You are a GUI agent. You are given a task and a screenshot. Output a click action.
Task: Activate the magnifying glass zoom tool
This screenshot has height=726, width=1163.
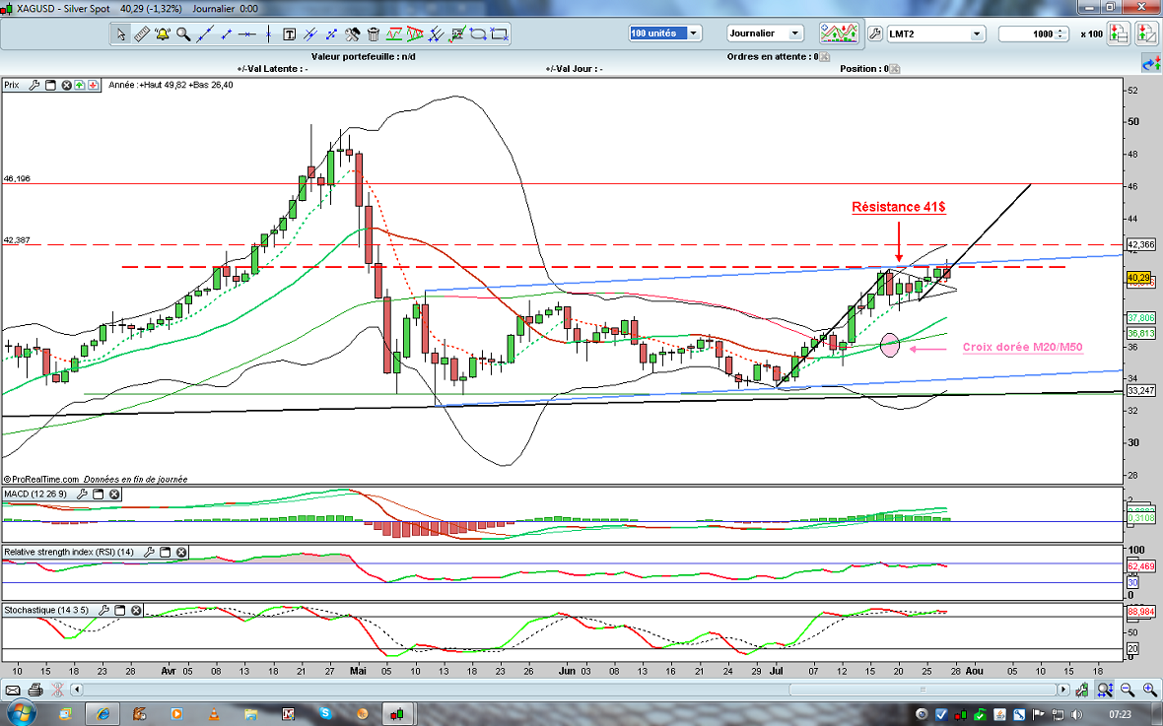click(183, 33)
